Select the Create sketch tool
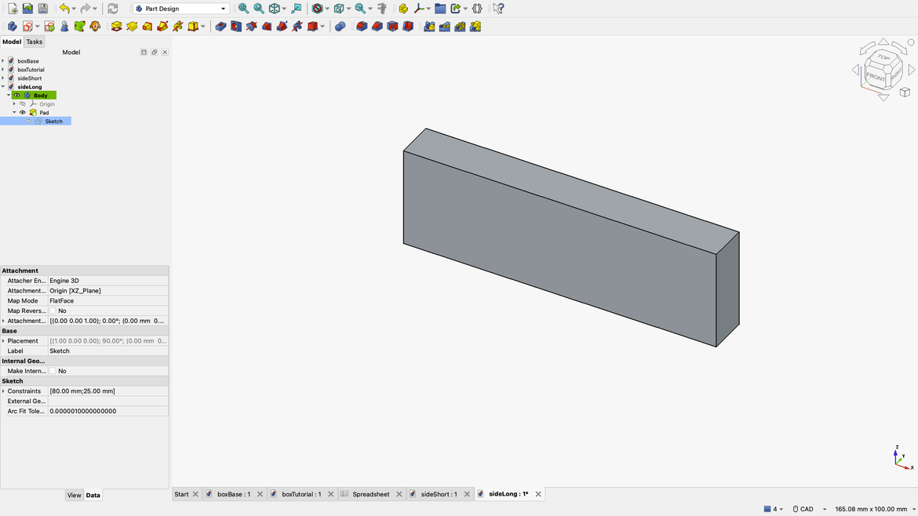The image size is (918, 516). (28, 26)
